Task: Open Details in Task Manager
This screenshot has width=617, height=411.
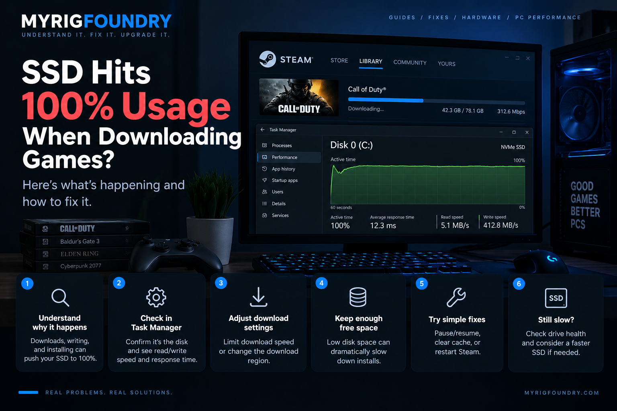Action: (289, 203)
